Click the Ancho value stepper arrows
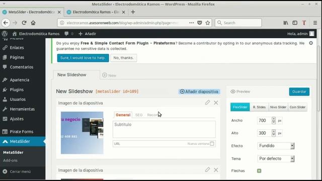Screen dimensions: 322x181 (x=274, y=121)
